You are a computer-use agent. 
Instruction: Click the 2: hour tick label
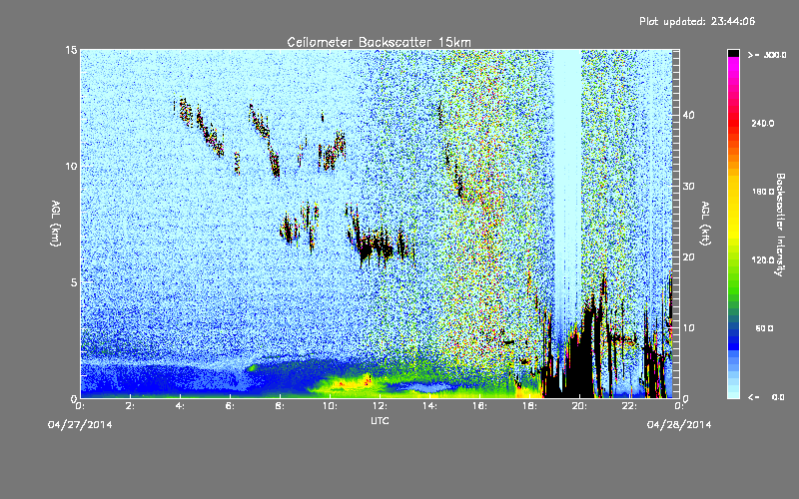pyautogui.click(x=130, y=406)
